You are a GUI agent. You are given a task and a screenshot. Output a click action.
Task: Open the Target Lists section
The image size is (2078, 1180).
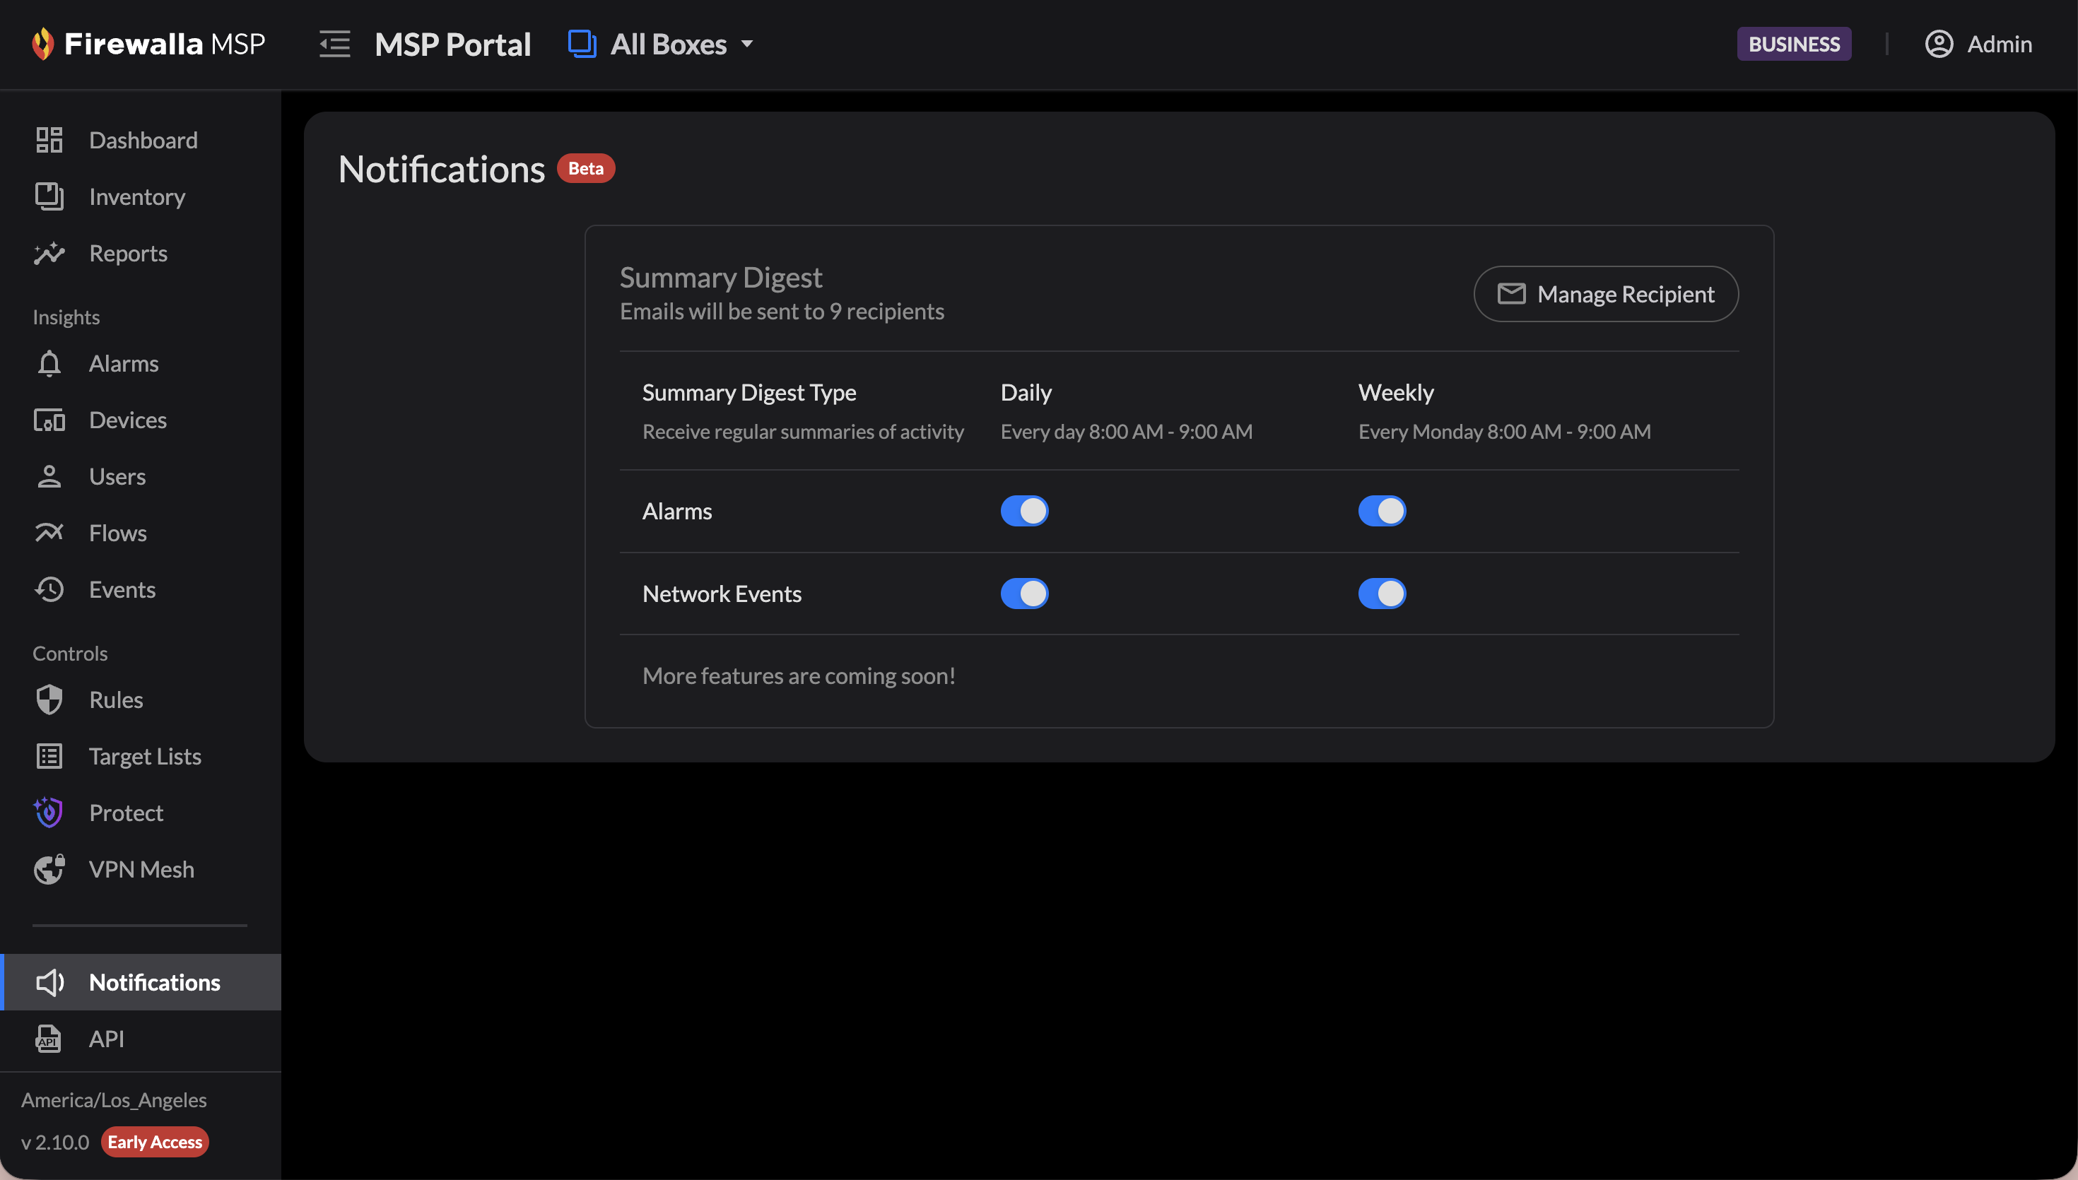(145, 756)
